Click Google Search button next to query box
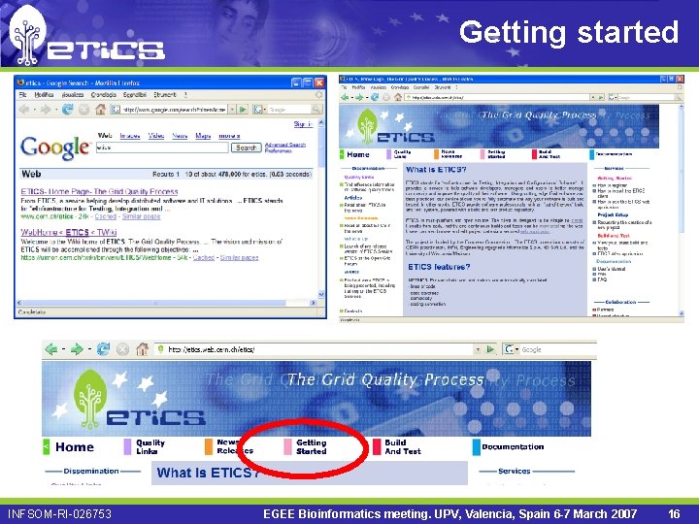 click(246, 147)
